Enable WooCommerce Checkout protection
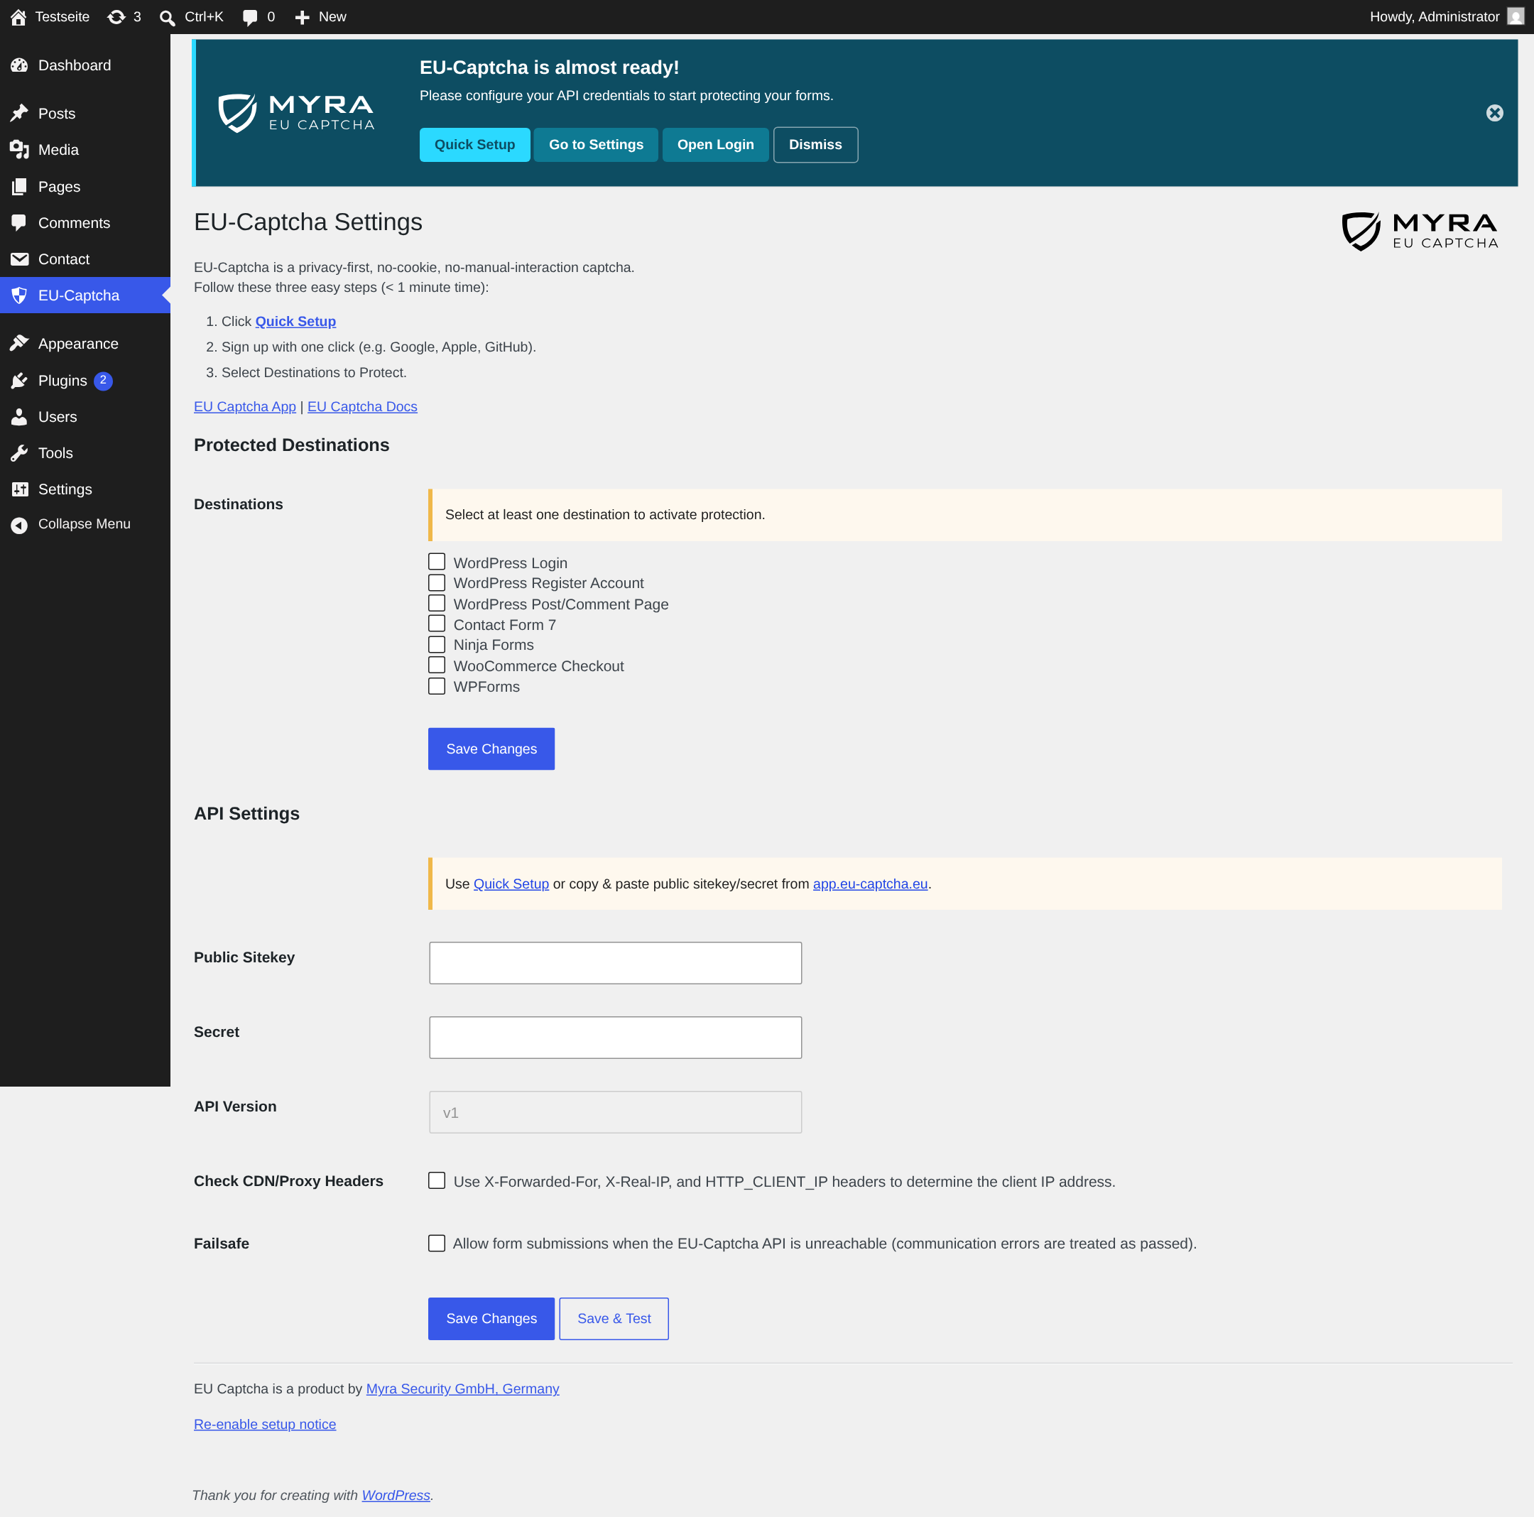The width and height of the screenshot is (1534, 1517). click(x=437, y=665)
